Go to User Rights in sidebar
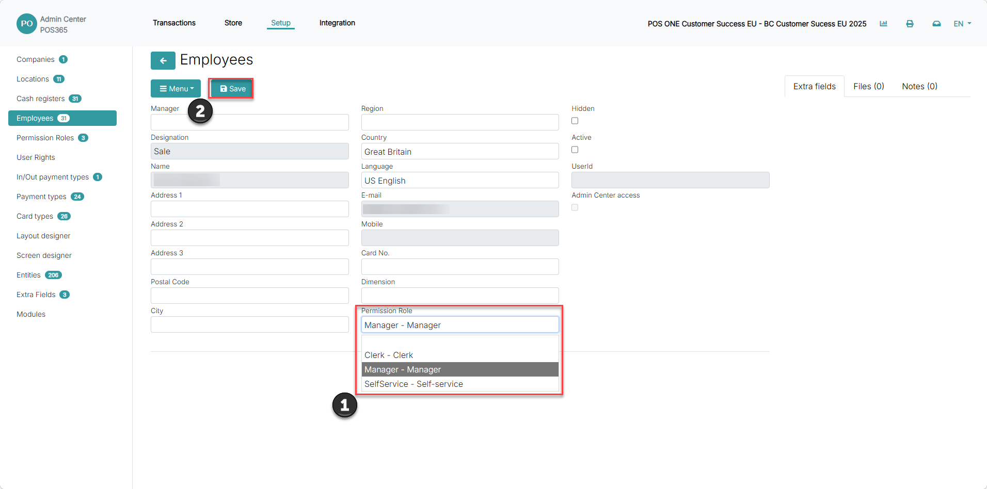The width and height of the screenshot is (987, 489). pyautogui.click(x=36, y=157)
